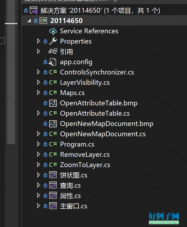Select the app.config file name
Image resolution: width=187 pixels, height=227 pixels.
pos(76,62)
